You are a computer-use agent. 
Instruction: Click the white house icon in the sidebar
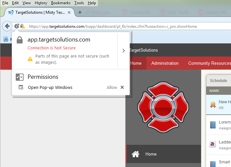pyautogui.click(x=135, y=154)
